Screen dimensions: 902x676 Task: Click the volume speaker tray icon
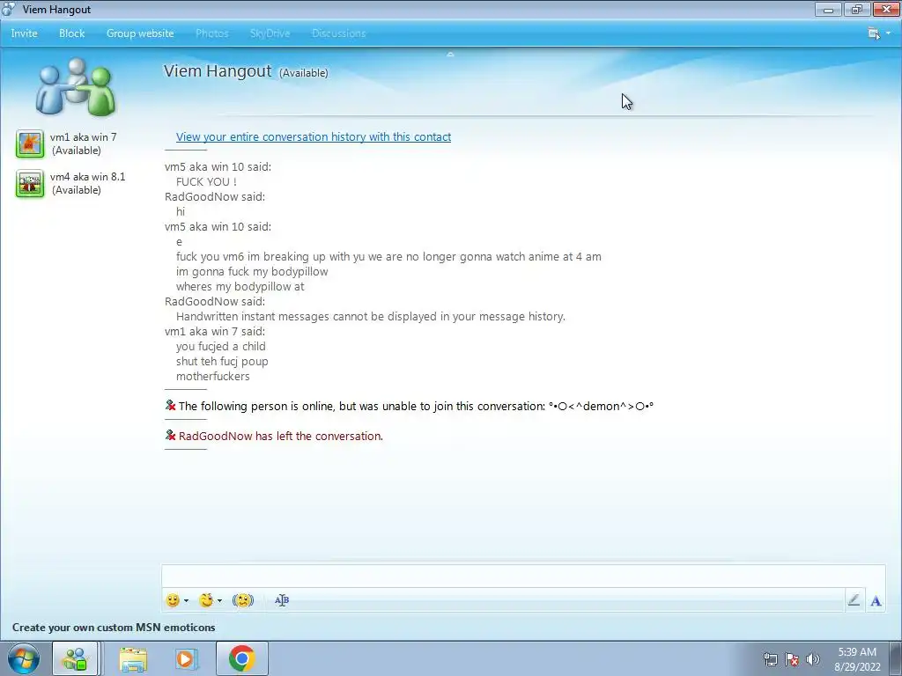pyautogui.click(x=813, y=659)
